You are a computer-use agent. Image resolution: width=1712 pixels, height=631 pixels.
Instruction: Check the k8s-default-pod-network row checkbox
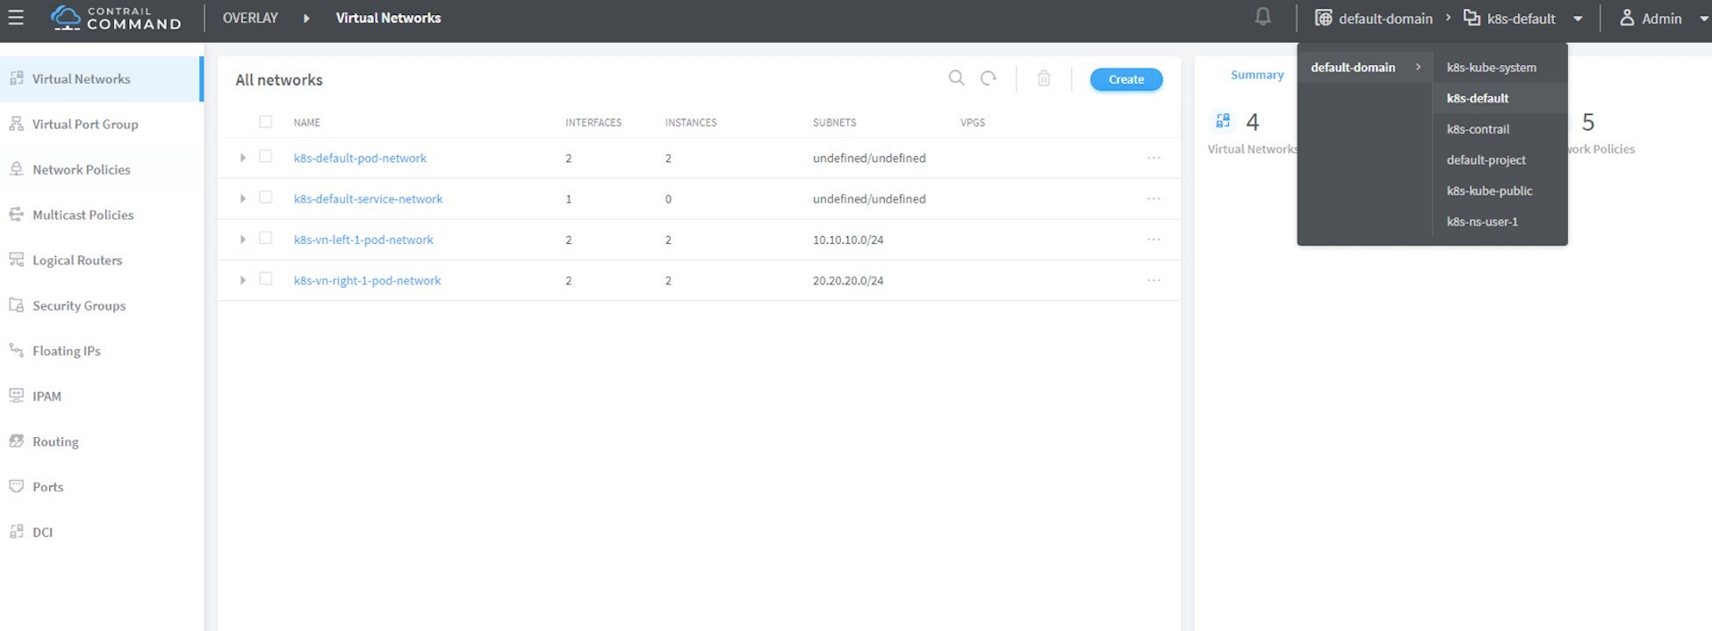coord(265,156)
